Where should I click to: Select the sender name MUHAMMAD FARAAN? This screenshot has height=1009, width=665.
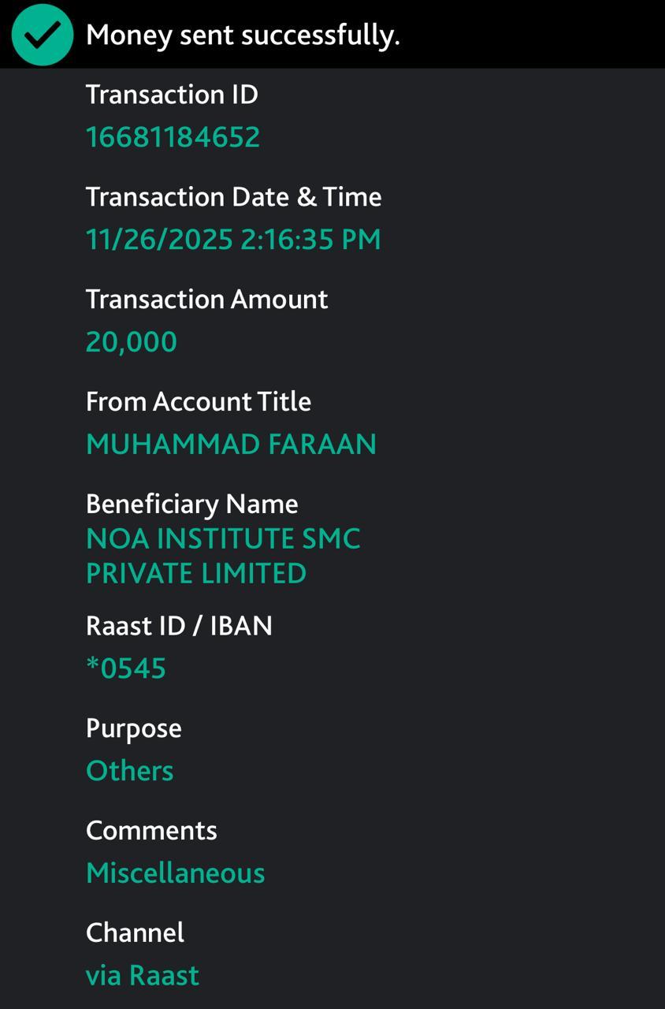(231, 445)
